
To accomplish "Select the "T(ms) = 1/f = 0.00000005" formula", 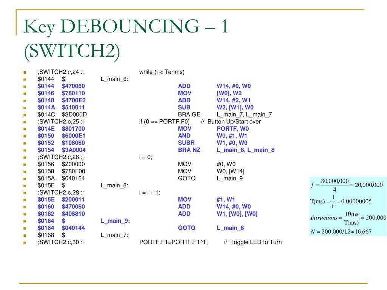I will 341,202.
